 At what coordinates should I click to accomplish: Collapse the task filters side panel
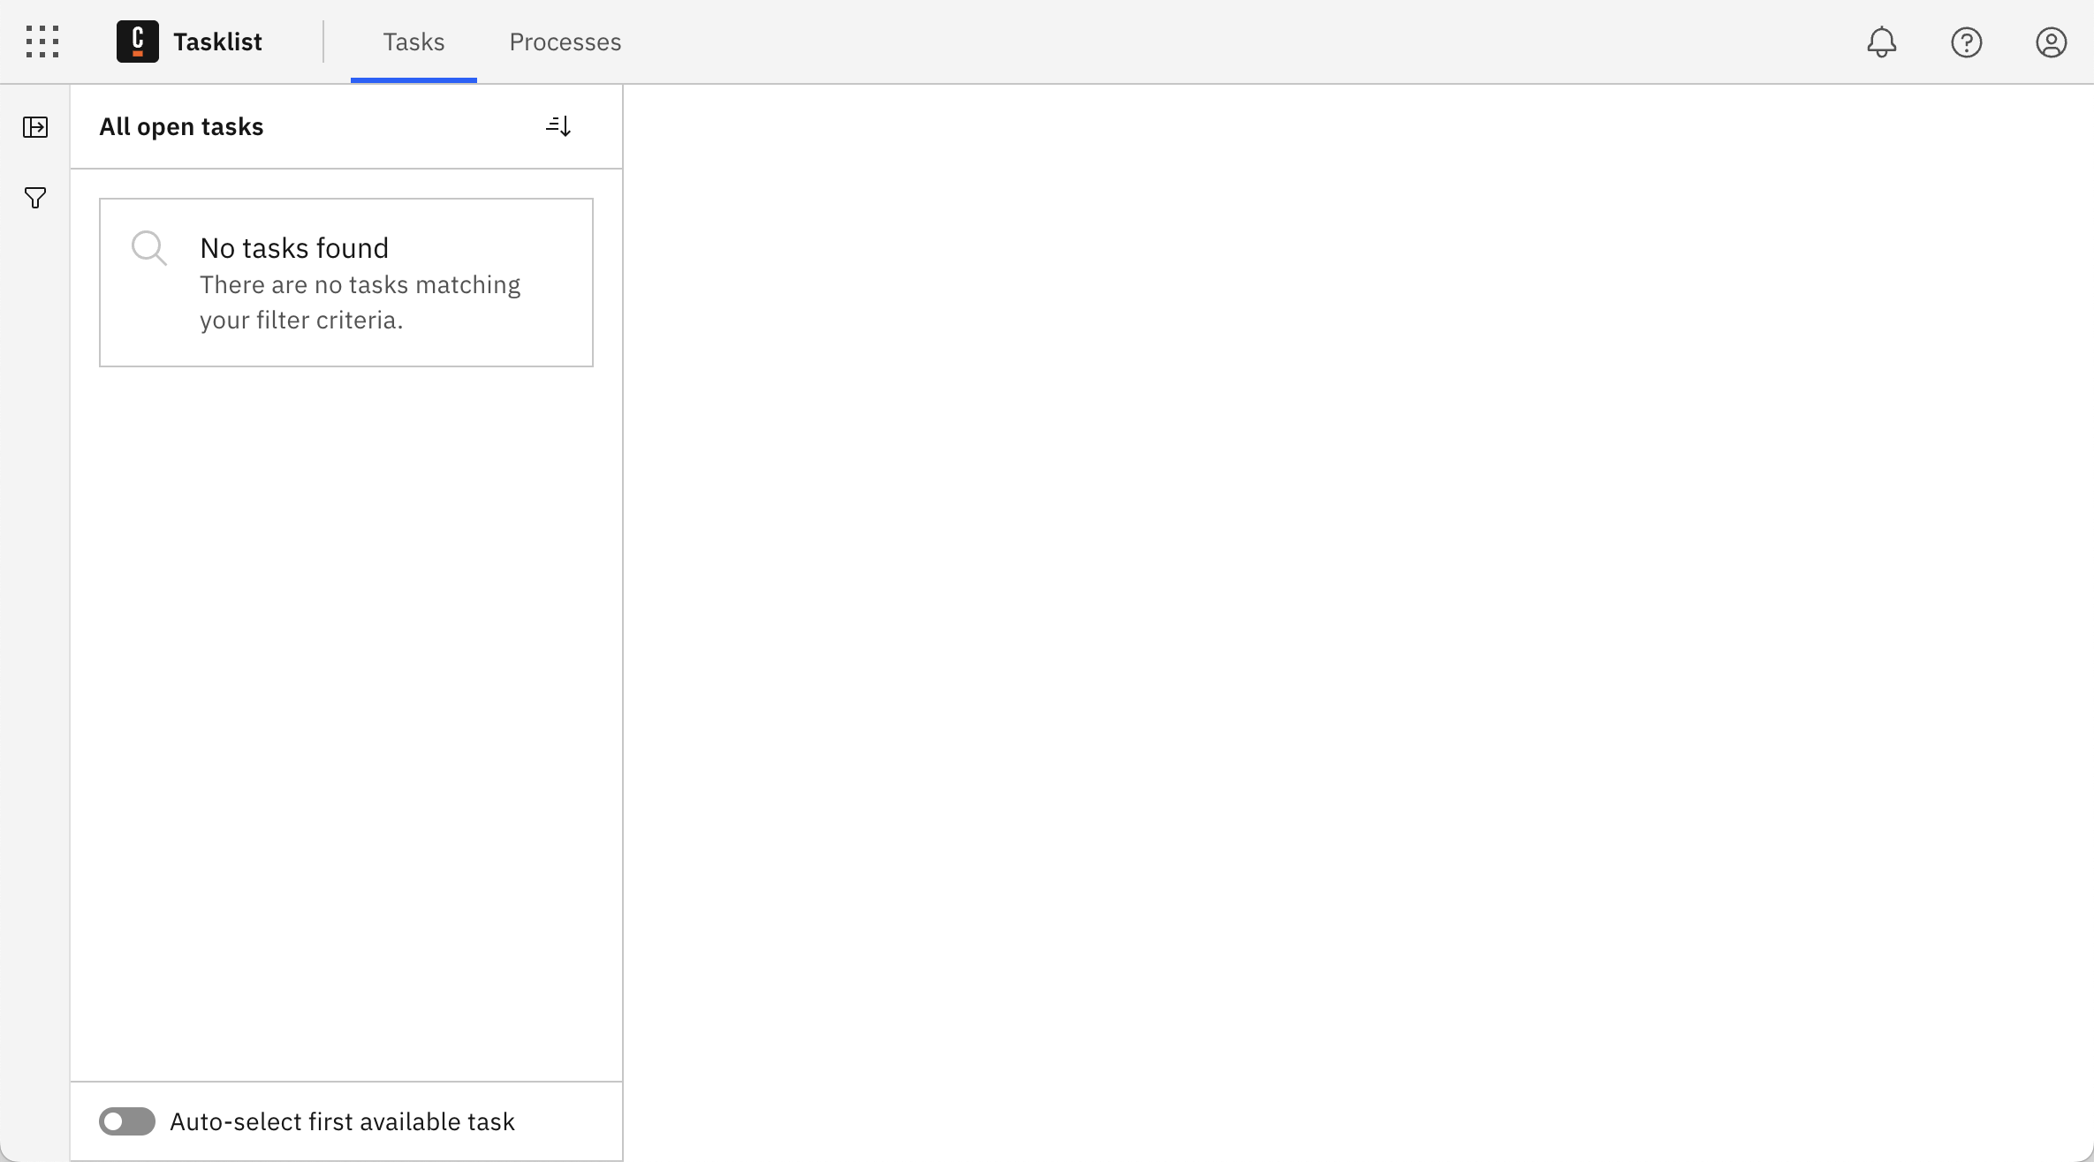click(35, 126)
